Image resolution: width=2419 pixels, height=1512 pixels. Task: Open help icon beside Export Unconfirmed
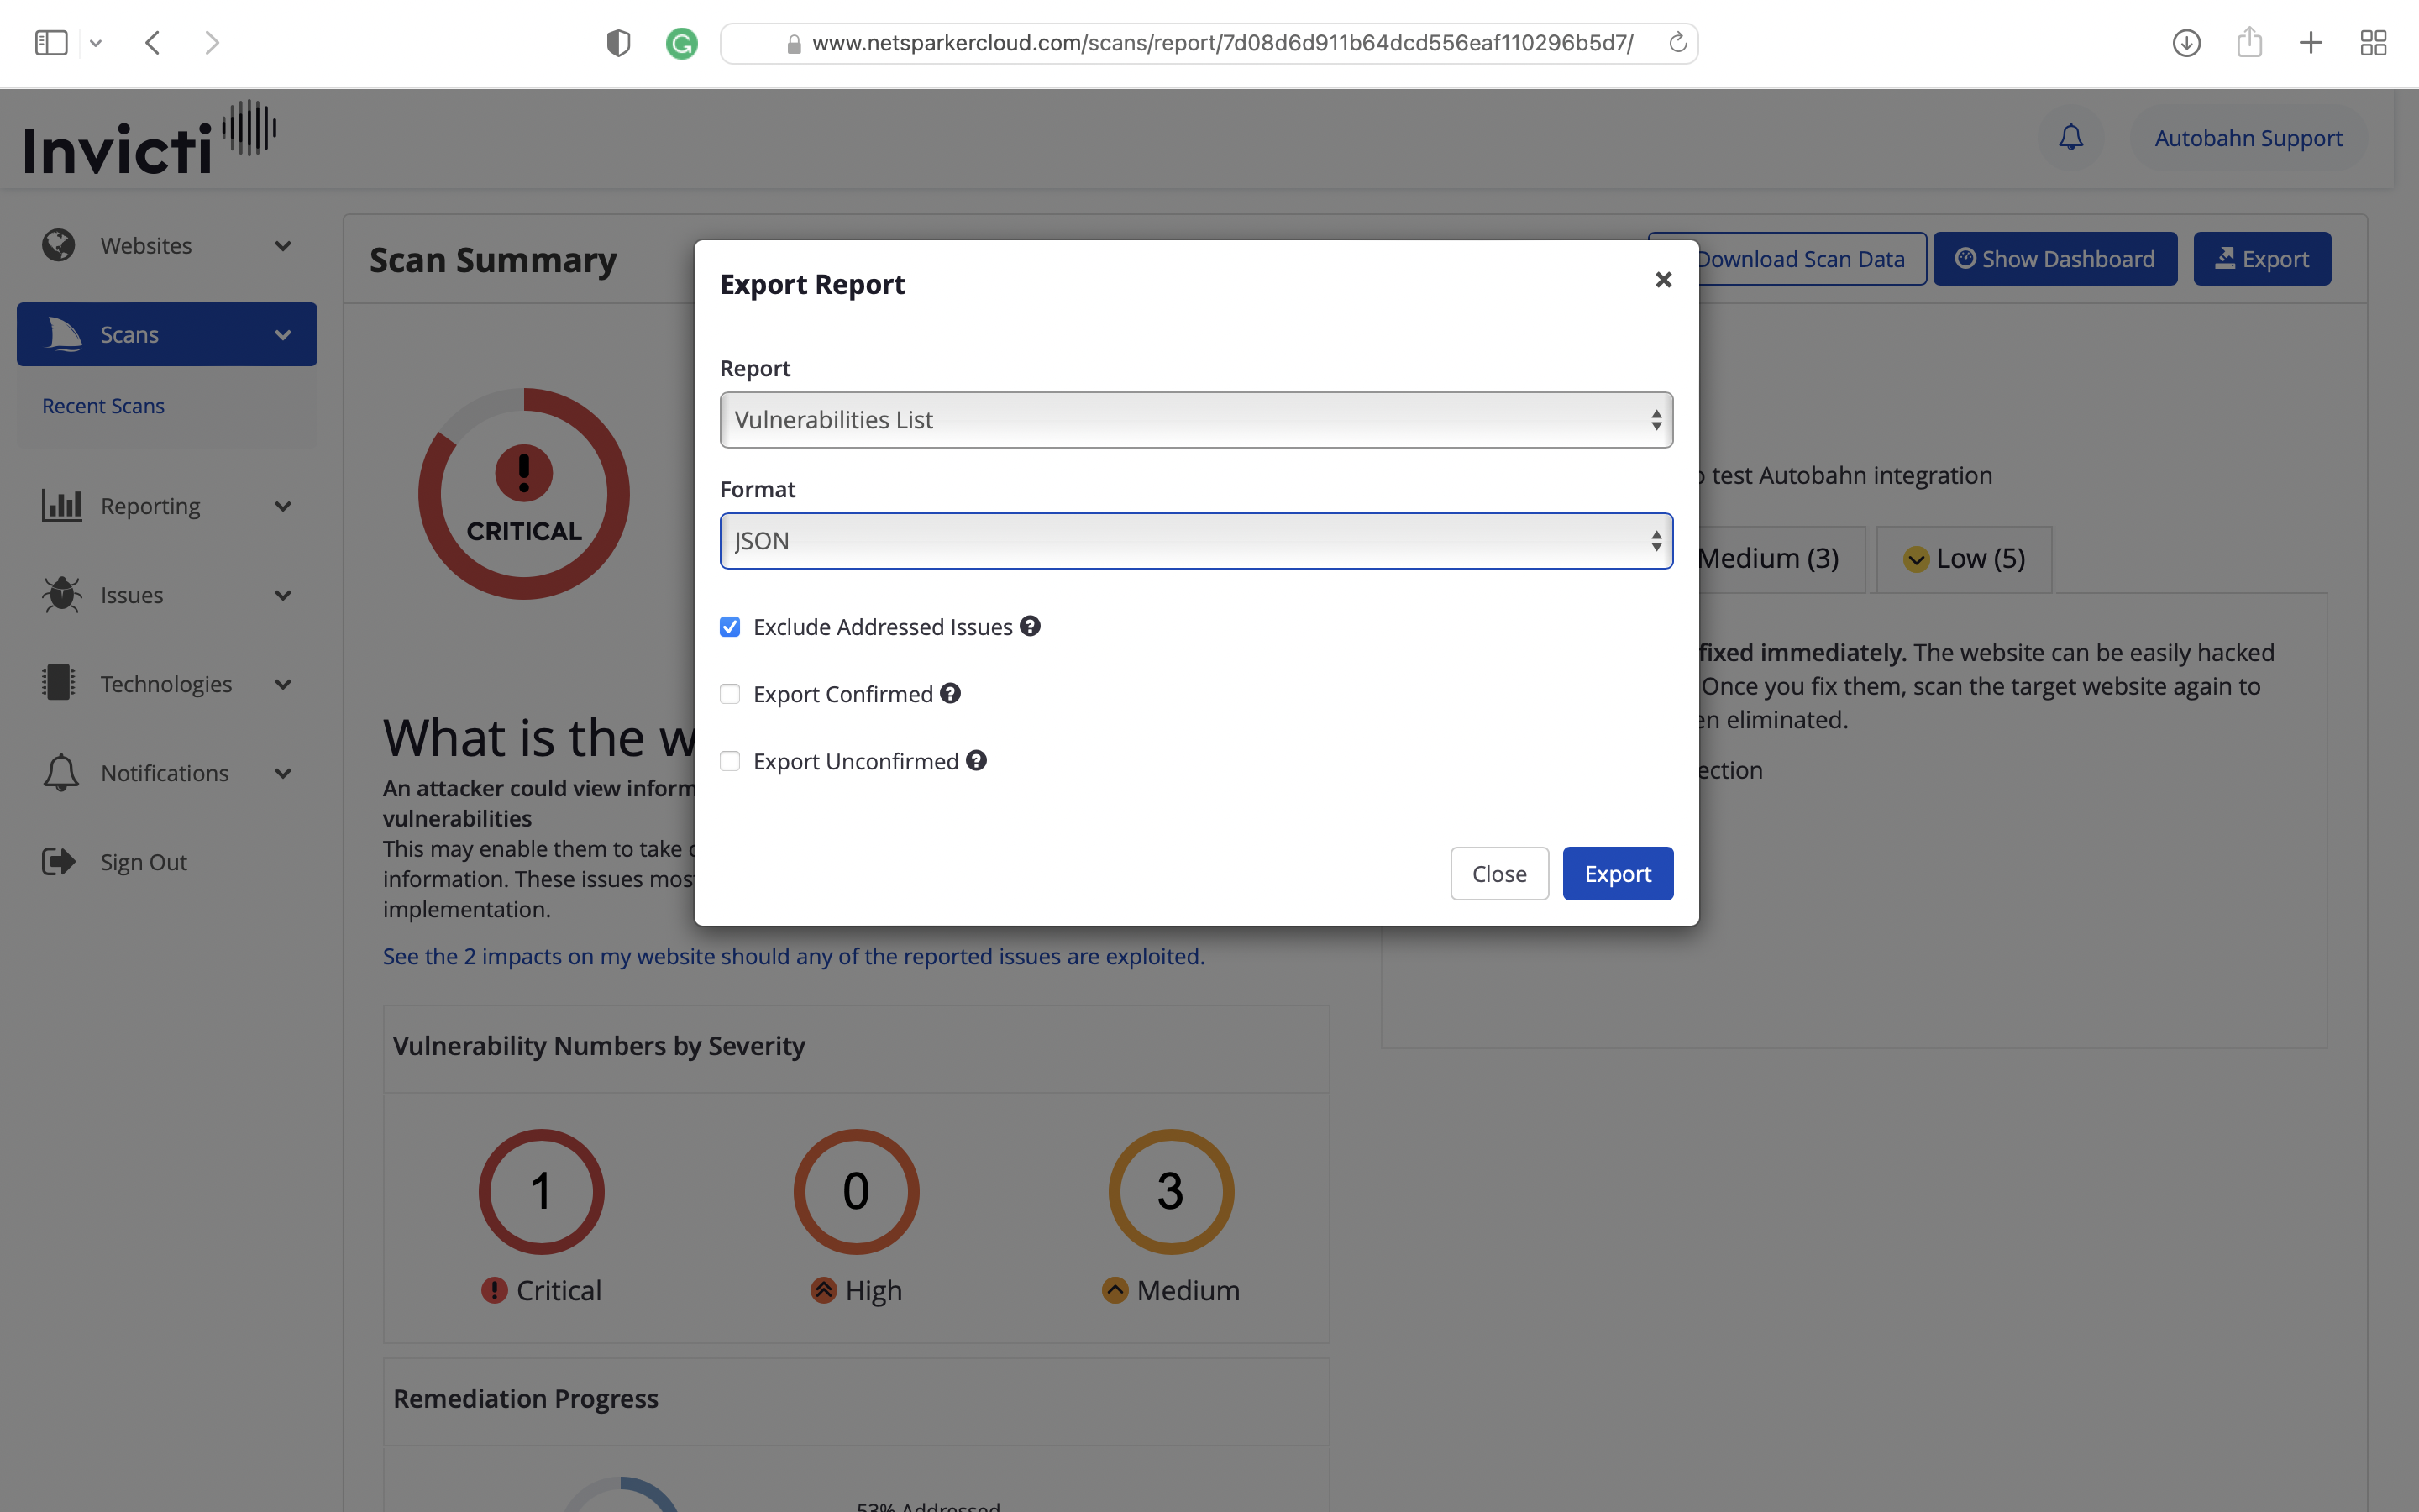tap(976, 760)
